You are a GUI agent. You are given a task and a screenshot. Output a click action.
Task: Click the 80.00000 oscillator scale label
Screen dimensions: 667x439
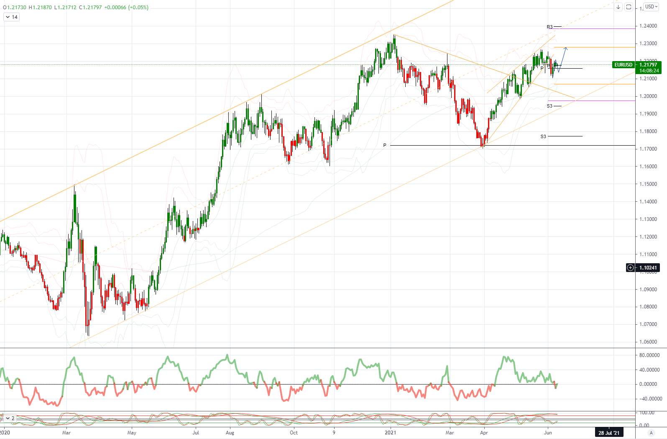[x=650, y=355]
